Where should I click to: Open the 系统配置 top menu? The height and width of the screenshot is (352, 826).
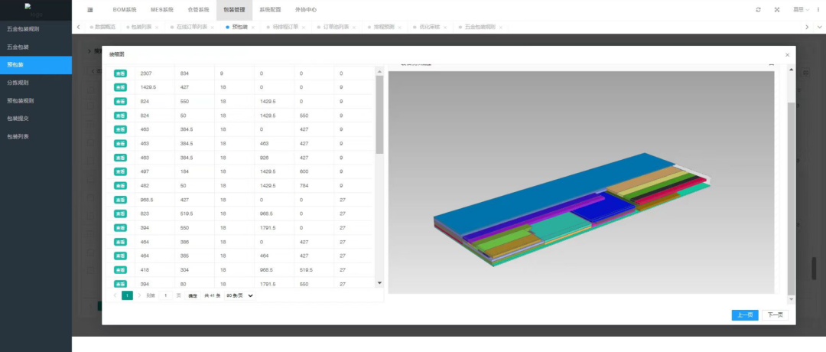click(x=270, y=10)
